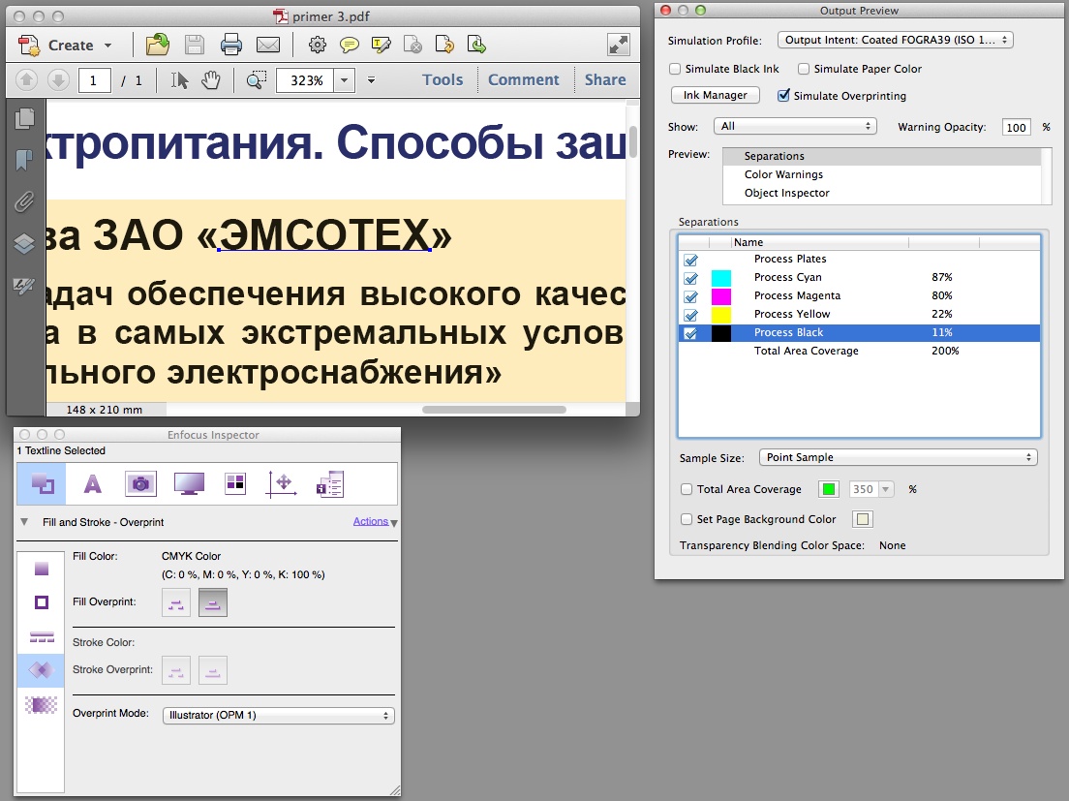Open the Actions link in Enfocus Inspector
The image size is (1069, 801).
(x=370, y=521)
